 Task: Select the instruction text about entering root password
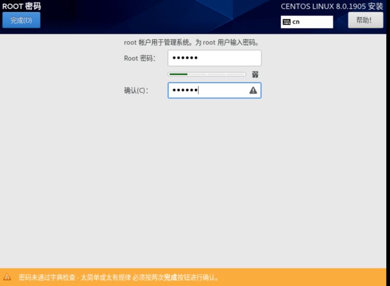(193, 42)
